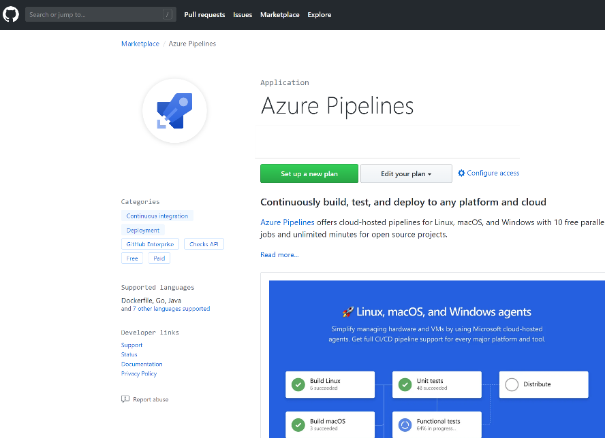Open the Edit your plan dropdown
Screen dimensions: 605x438
click(x=406, y=173)
